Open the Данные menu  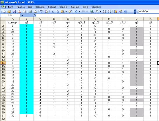(x=75, y=7)
